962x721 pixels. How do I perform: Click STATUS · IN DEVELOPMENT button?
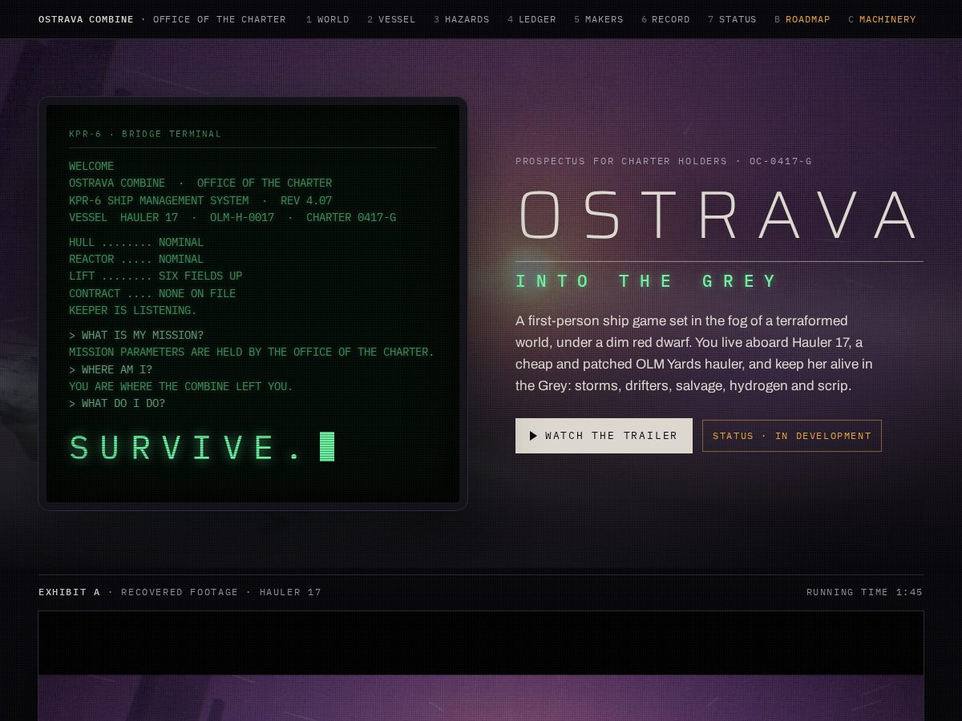point(792,436)
